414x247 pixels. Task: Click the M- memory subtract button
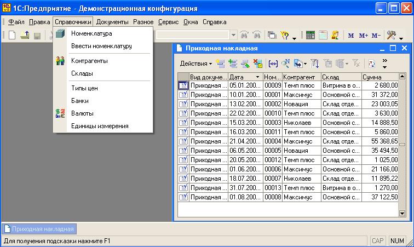(x=376, y=36)
